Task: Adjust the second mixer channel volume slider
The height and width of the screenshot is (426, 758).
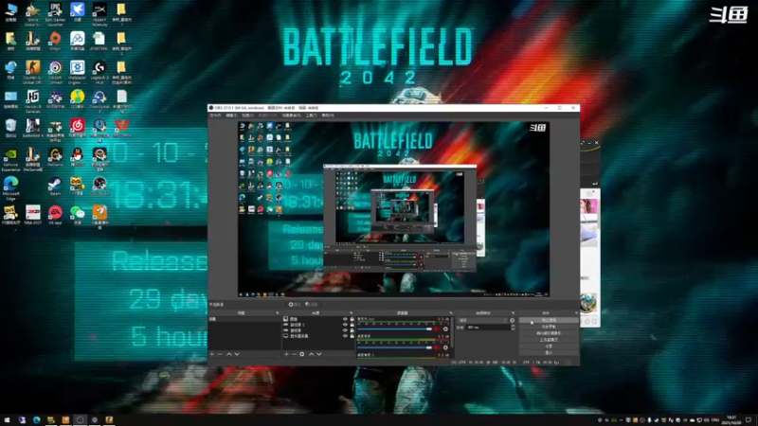Action: (394, 347)
